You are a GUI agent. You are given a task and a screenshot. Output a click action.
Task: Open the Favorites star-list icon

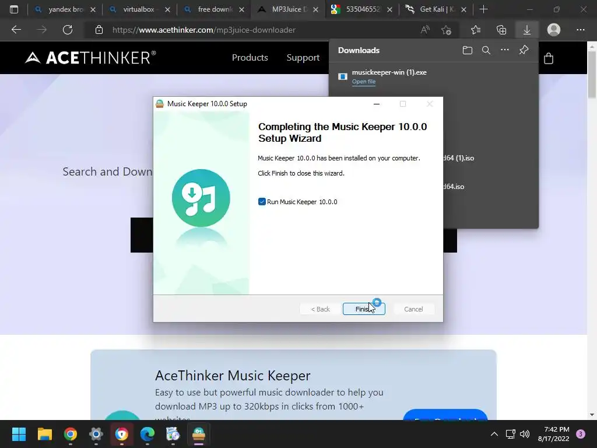475,30
